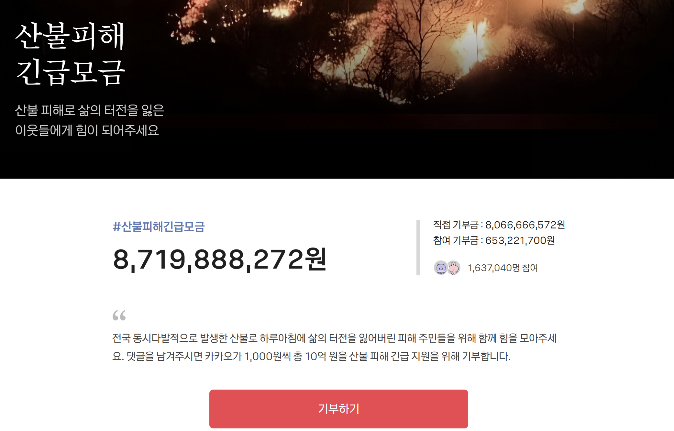Click the 긴급모금 headline line

71,72
